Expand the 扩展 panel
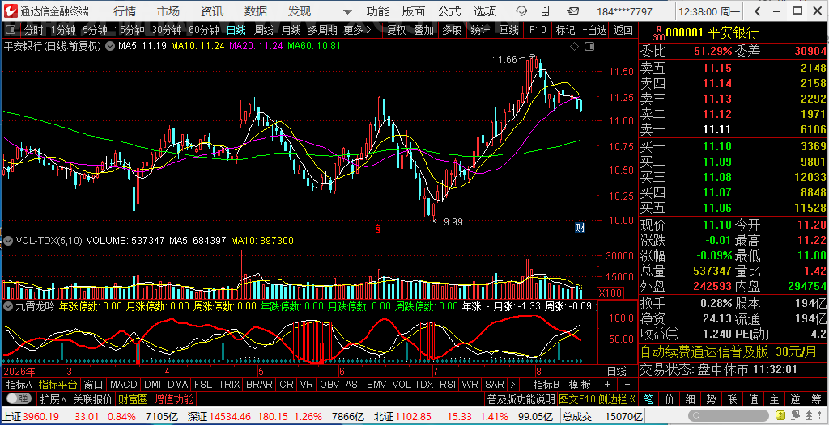 (53, 398)
